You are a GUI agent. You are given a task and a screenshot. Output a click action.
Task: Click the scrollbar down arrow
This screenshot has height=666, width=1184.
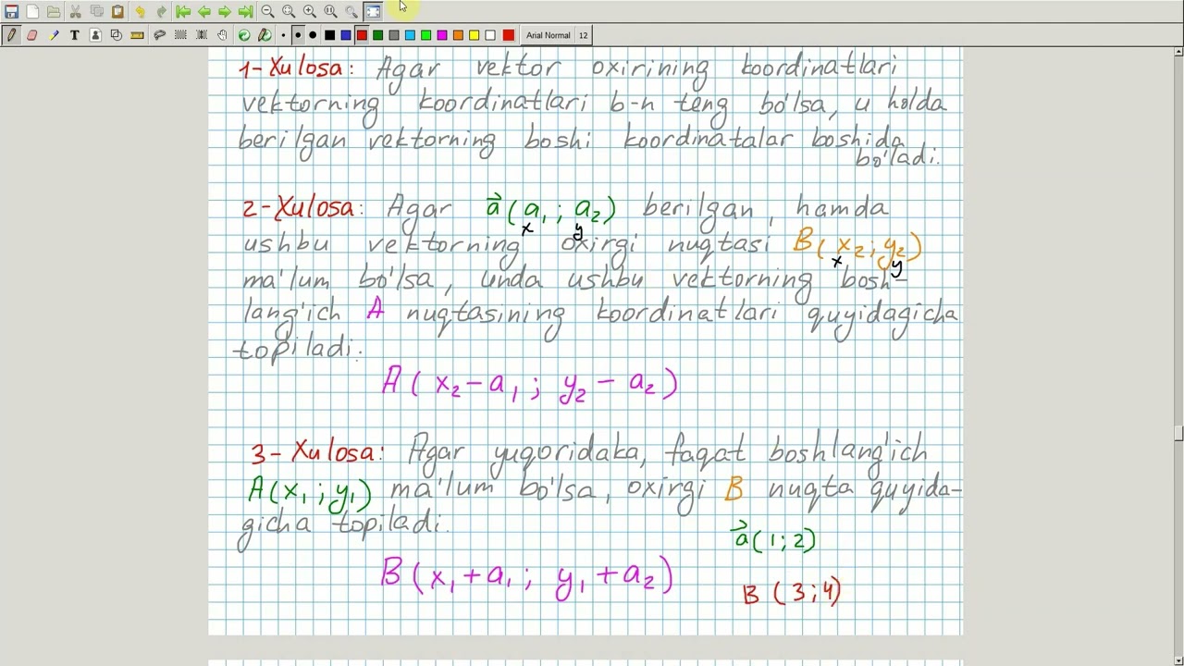click(1178, 660)
